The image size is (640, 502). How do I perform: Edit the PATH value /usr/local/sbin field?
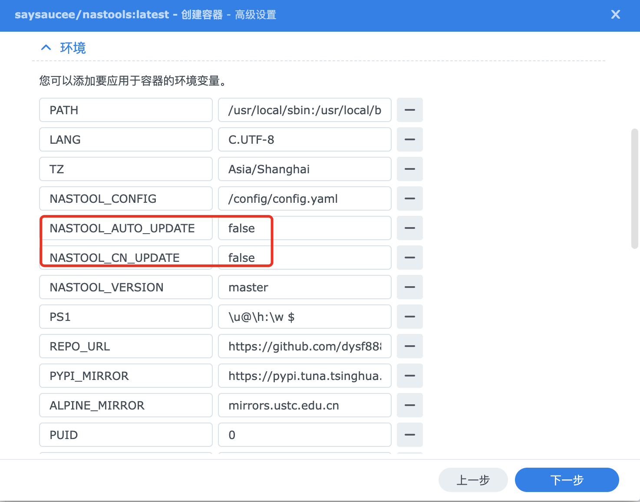[305, 110]
